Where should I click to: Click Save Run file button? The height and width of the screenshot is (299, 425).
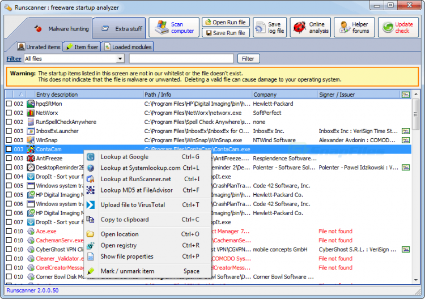pos(226,33)
